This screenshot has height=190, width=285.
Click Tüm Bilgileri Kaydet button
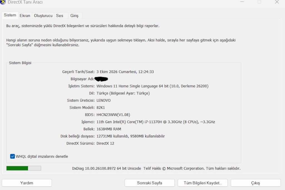click(x=203, y=183)
